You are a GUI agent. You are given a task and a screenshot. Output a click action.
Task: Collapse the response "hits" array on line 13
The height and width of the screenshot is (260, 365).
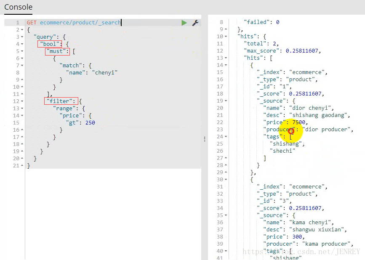coord(226,58)
